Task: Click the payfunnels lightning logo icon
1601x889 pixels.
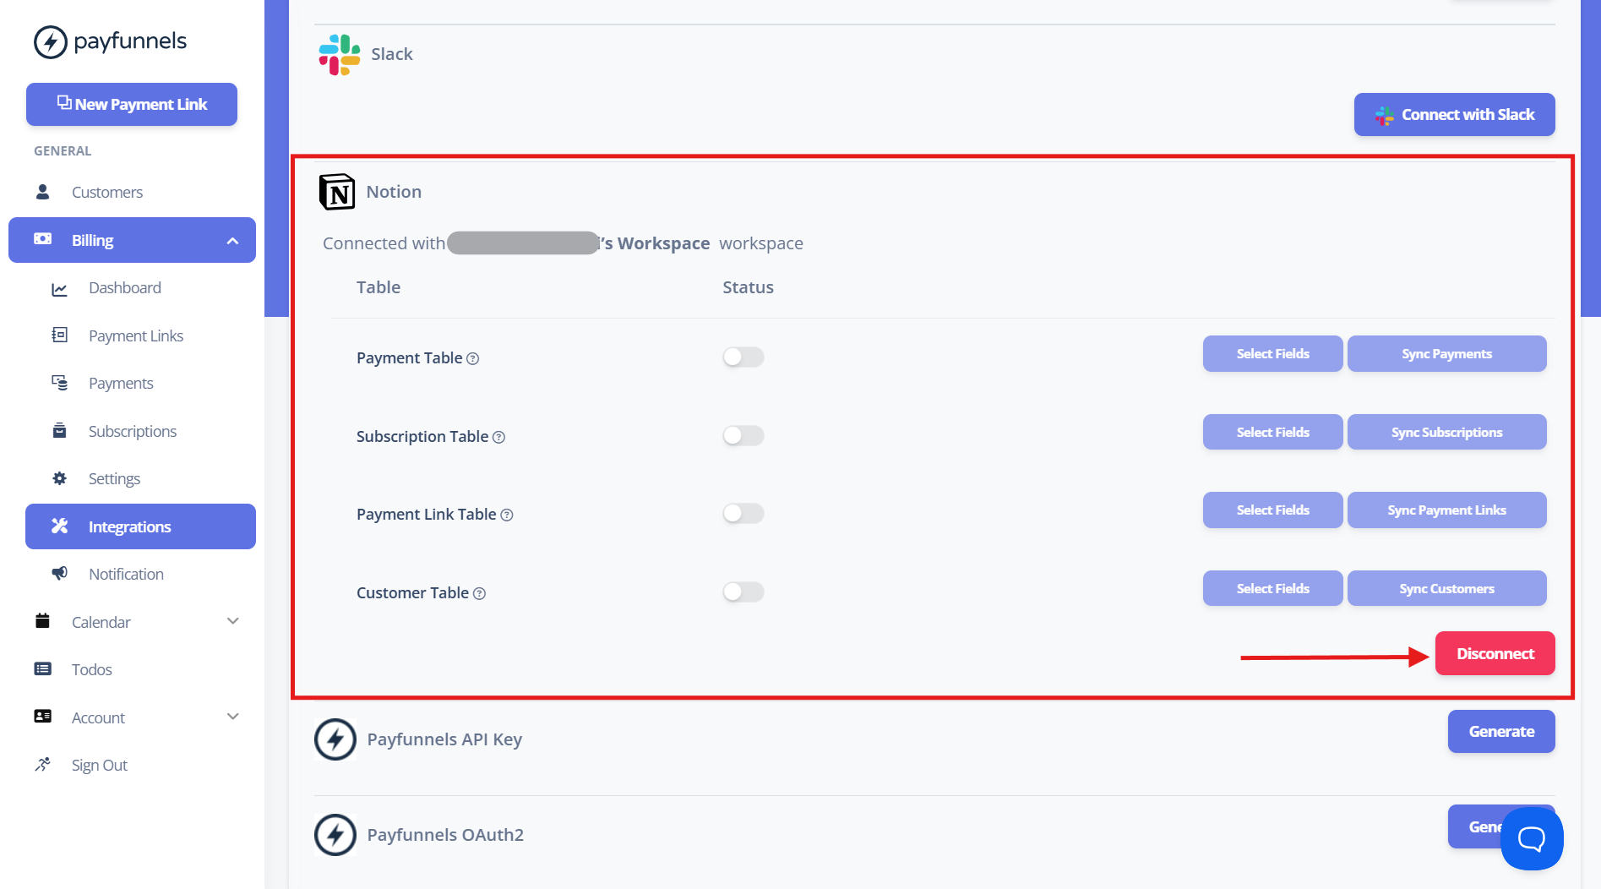Action: pos(50,41)
